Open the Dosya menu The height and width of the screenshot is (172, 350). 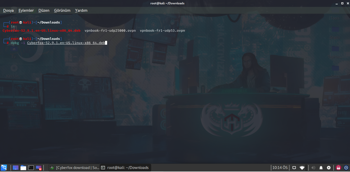point(8,10)
